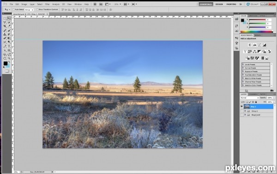
Task: Expand the Group 1 layer folder
Action: tap(245, 111)
